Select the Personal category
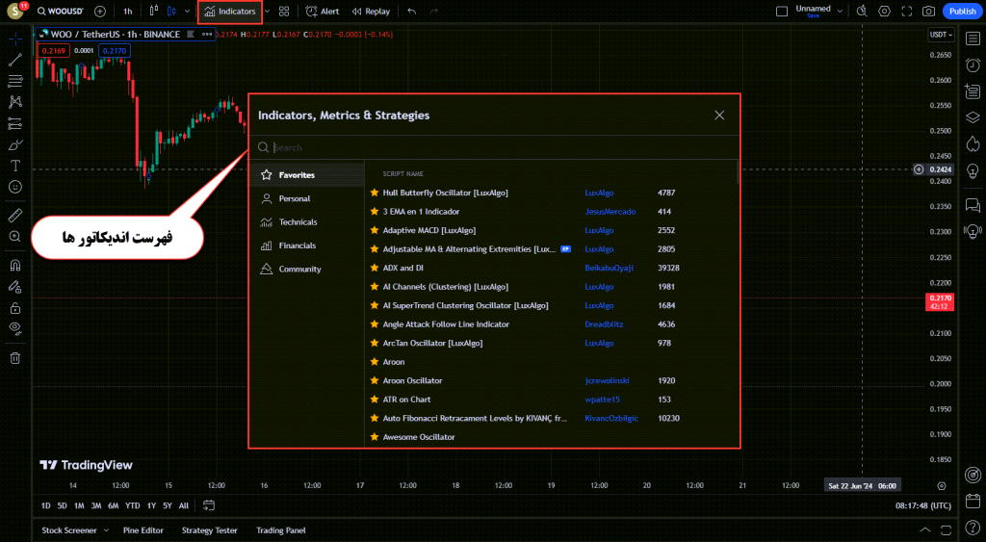Viewport: 986px width, 542px height. tap(307, 198)
